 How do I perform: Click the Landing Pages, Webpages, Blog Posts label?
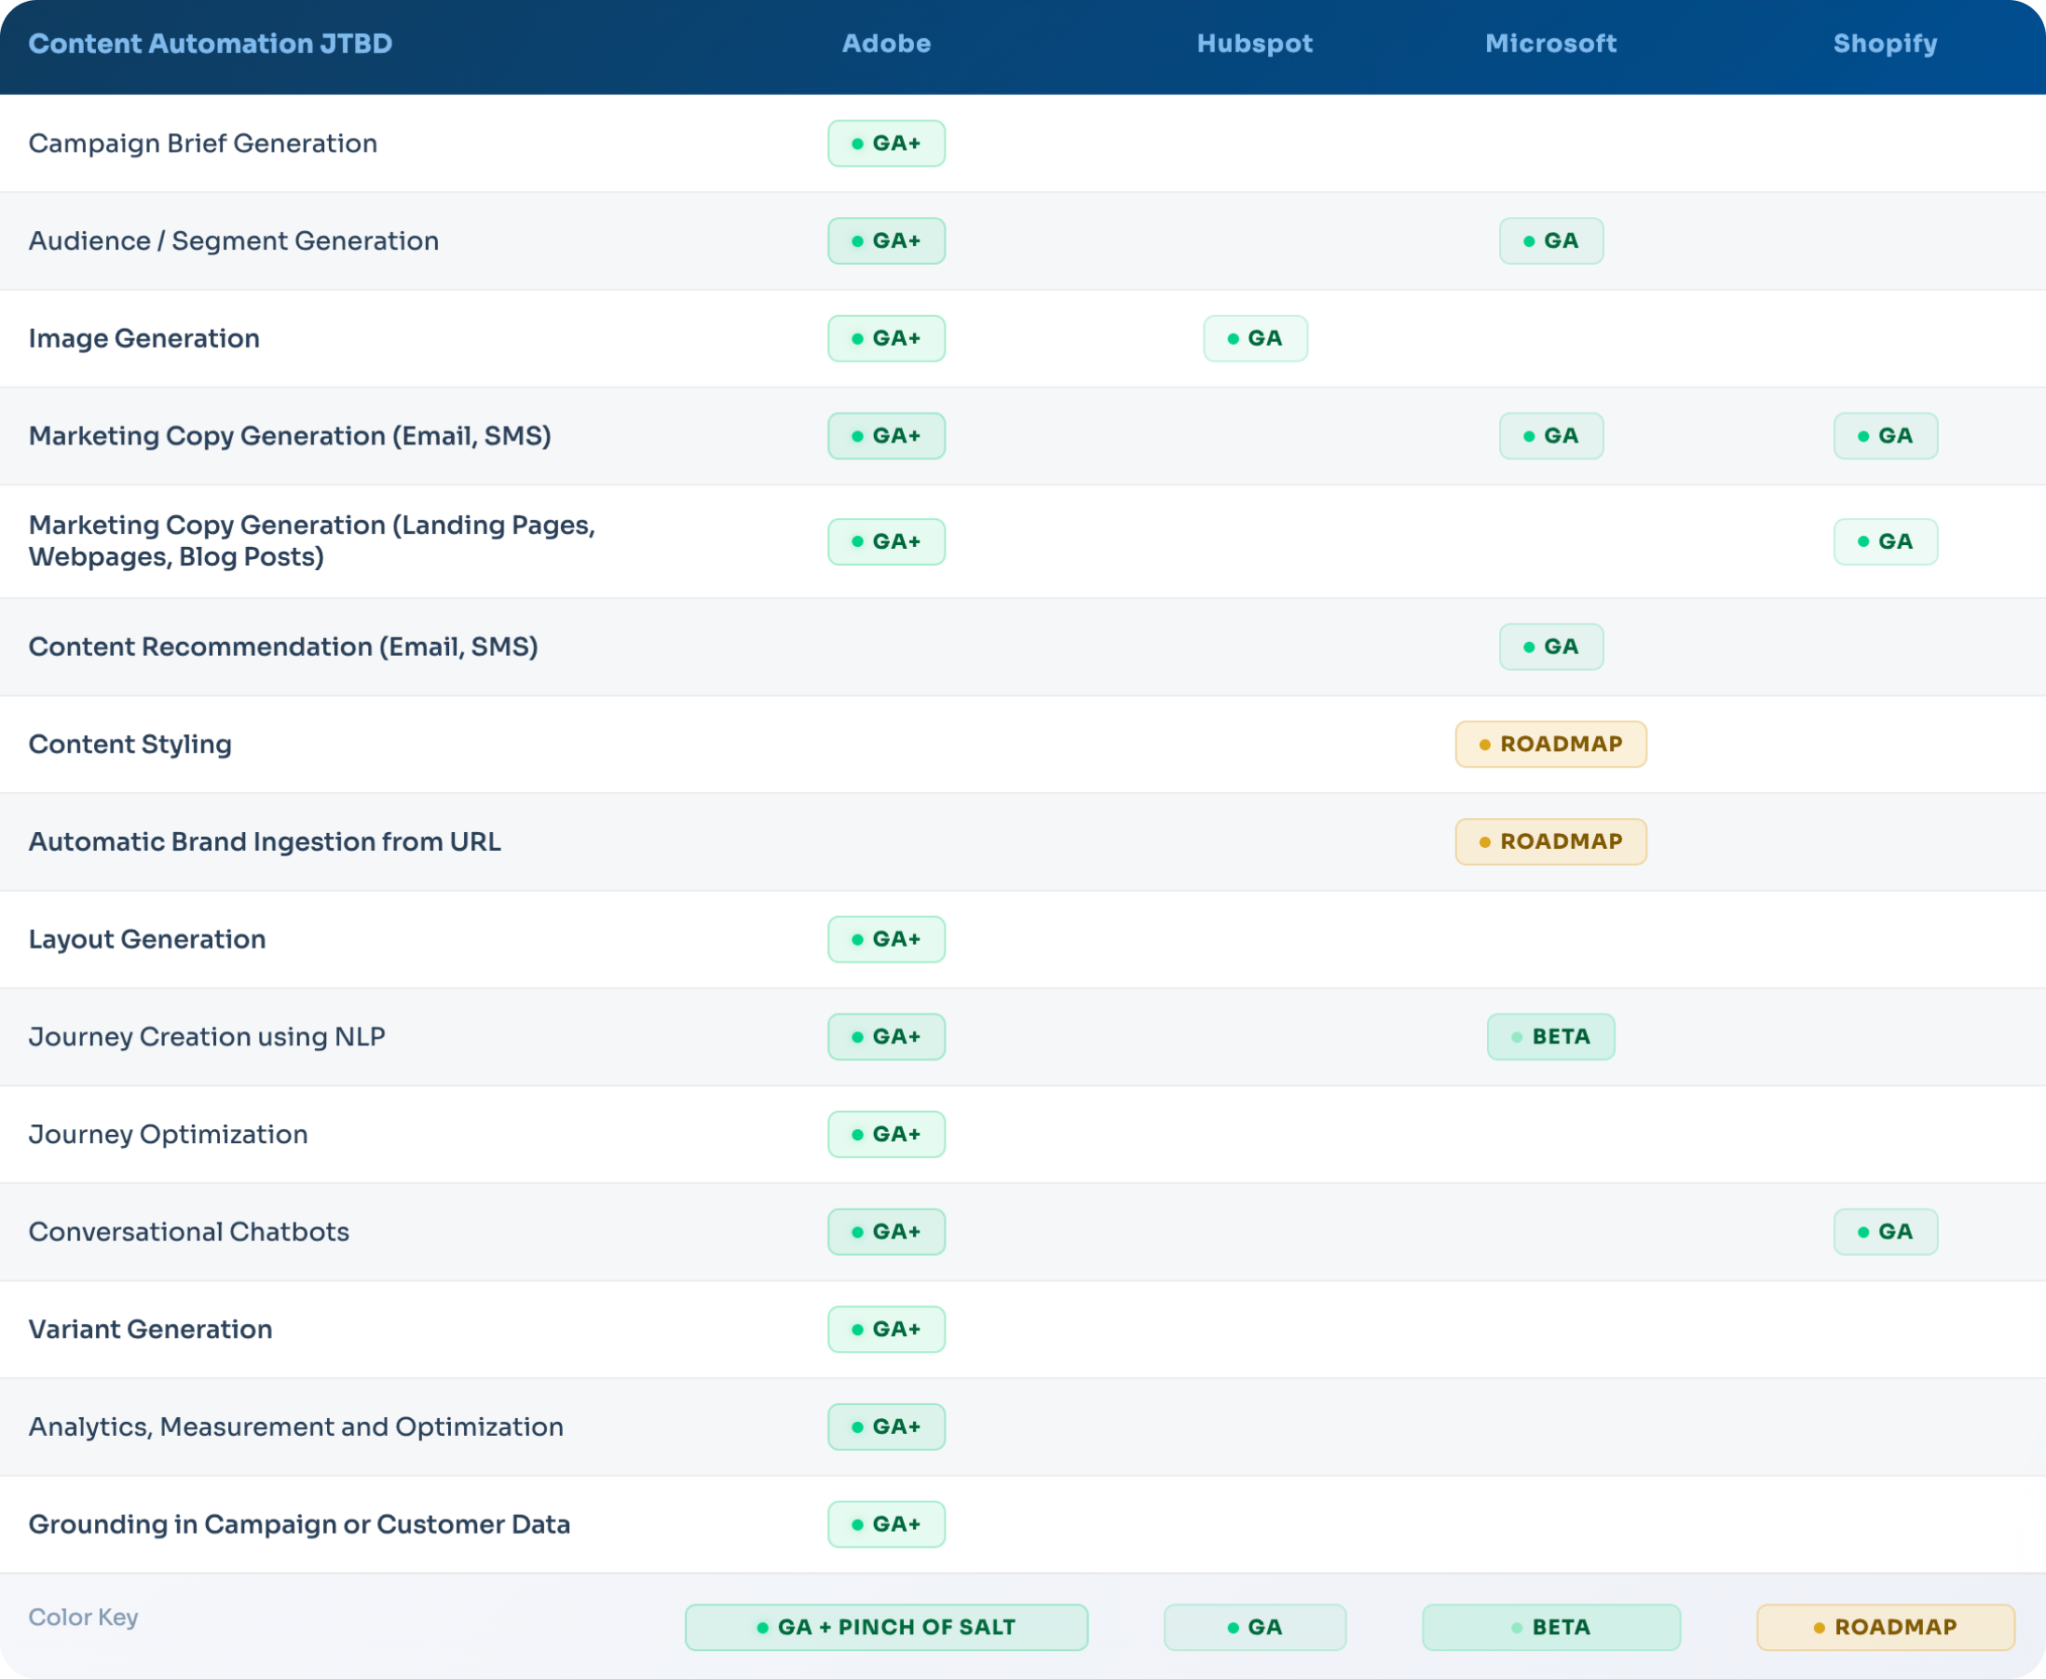(x=312, y=540)
